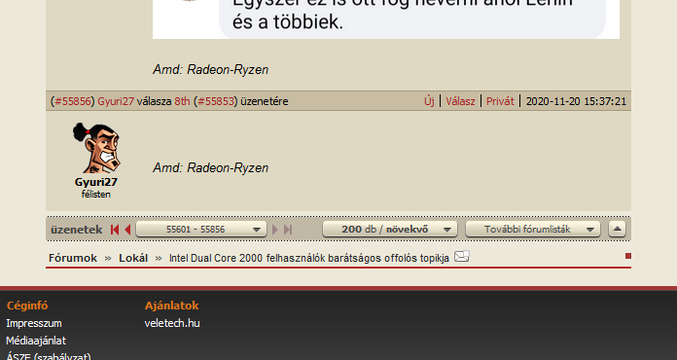Click the üzenetek label

tap(77, 230)
